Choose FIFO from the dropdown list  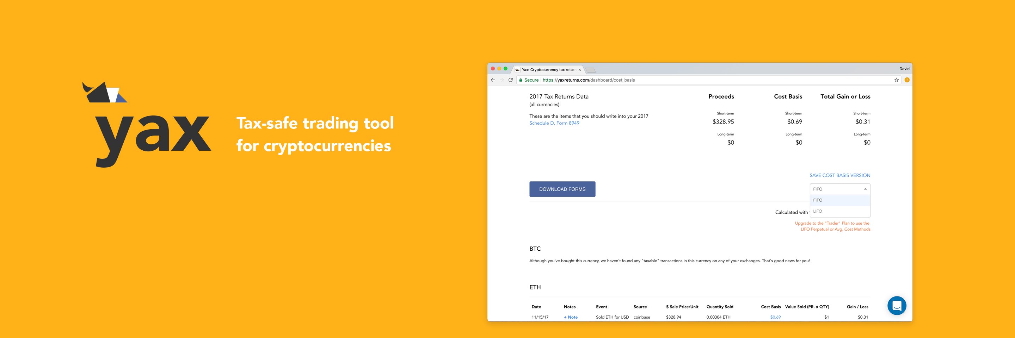[x=839, y=200]
